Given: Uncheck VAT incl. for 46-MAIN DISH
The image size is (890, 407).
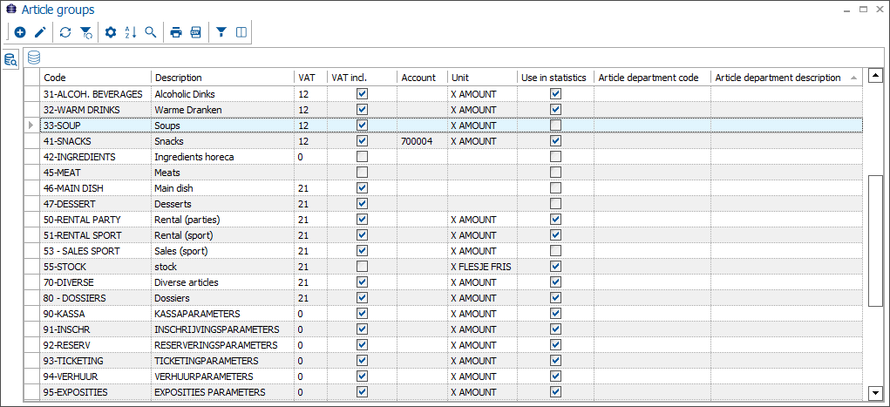Looking at the screenshot, I should [x=362, y=188].
